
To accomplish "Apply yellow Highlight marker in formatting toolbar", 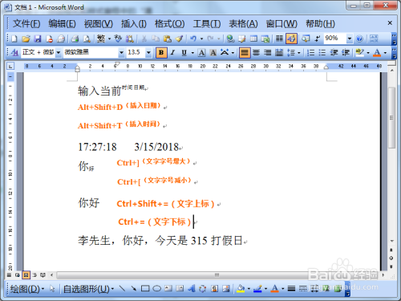I will click(x=360, y=52).
